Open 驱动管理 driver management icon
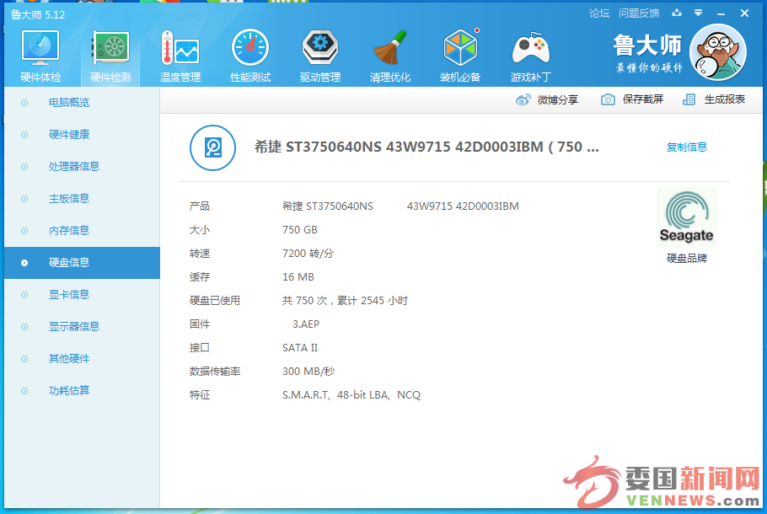The width and height of the screenshot is (767, 514). [x=320, y=48]
